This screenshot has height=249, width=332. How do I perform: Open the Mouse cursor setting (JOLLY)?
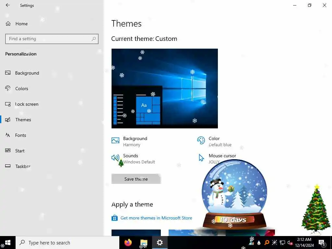point(216,159)
